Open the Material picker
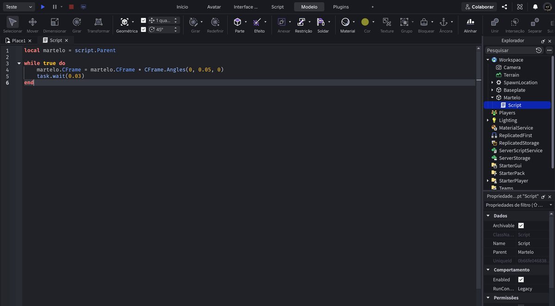The image size is (555, 306). tap(345, 22)
